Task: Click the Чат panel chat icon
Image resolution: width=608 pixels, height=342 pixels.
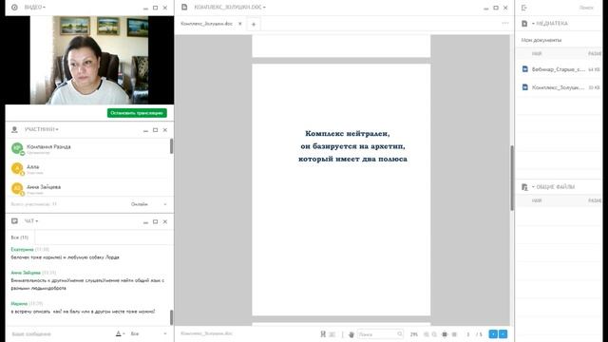Action: point(14,221)
